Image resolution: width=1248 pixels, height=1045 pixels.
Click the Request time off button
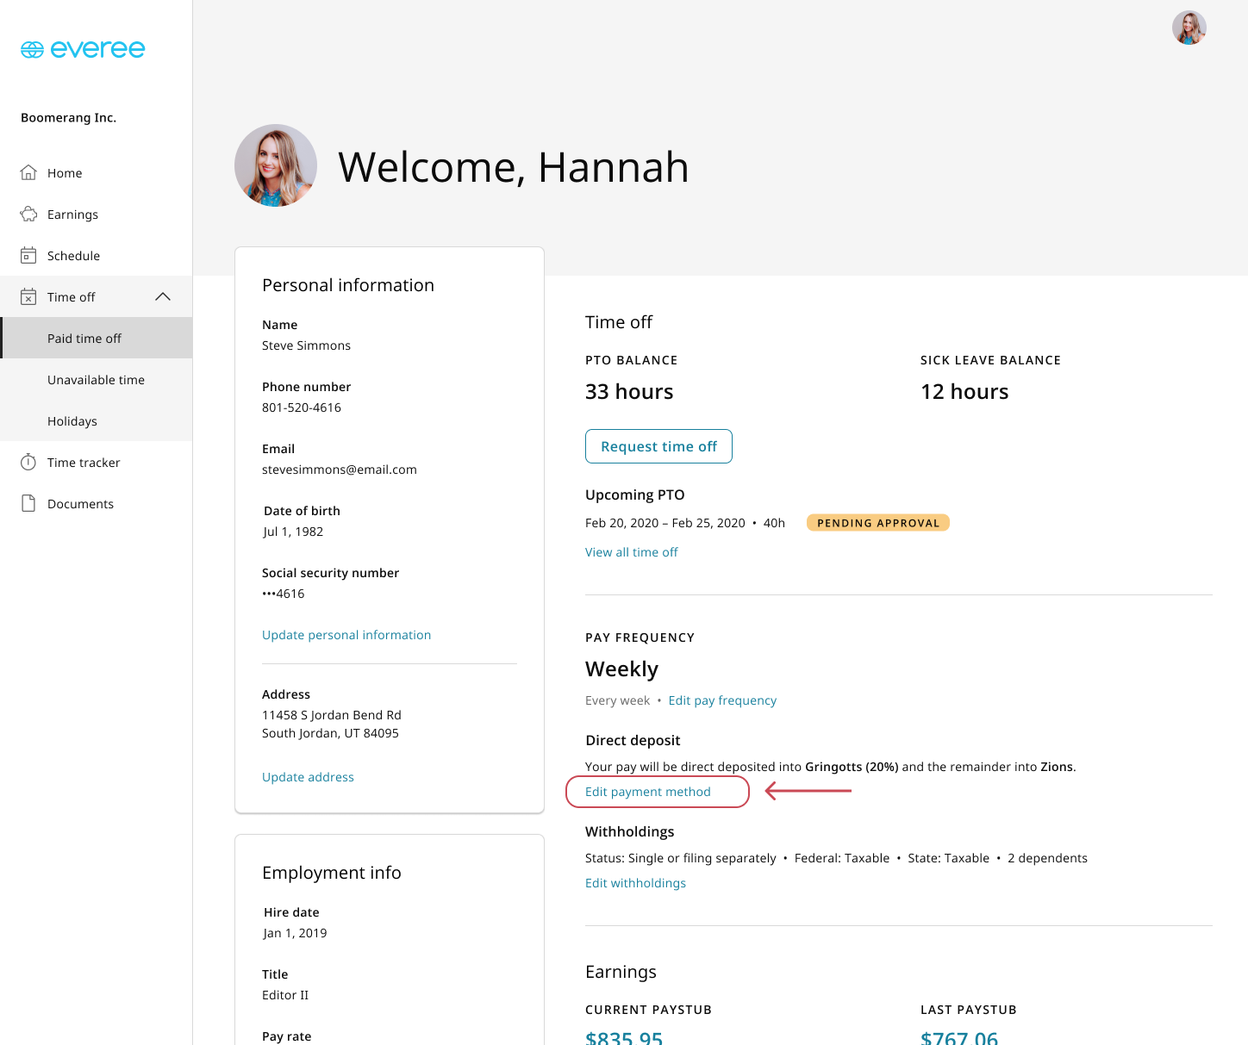pos(658,446)
